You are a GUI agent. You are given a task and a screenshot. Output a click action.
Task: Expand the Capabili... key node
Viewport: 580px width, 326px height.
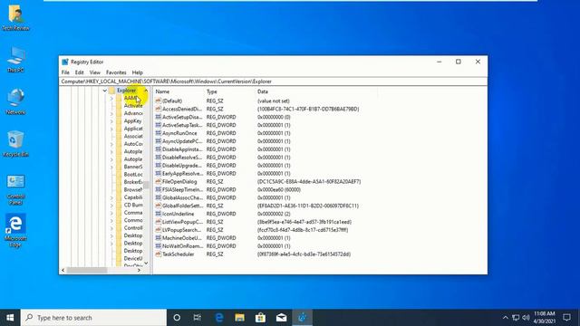[111, 197]
